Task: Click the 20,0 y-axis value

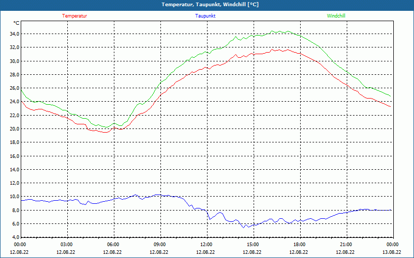Action: pyautogui.click(x=14, y=128)
